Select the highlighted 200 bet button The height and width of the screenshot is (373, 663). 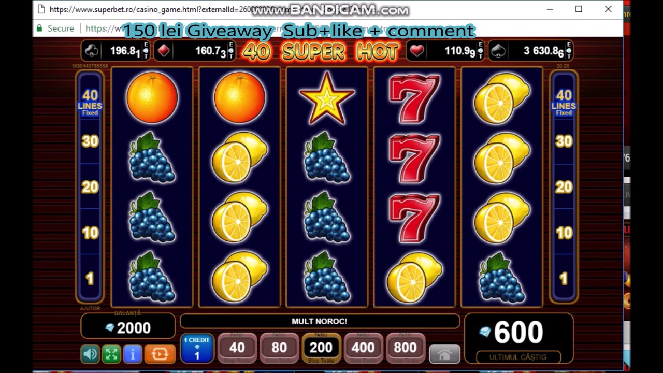click(321, 348)
